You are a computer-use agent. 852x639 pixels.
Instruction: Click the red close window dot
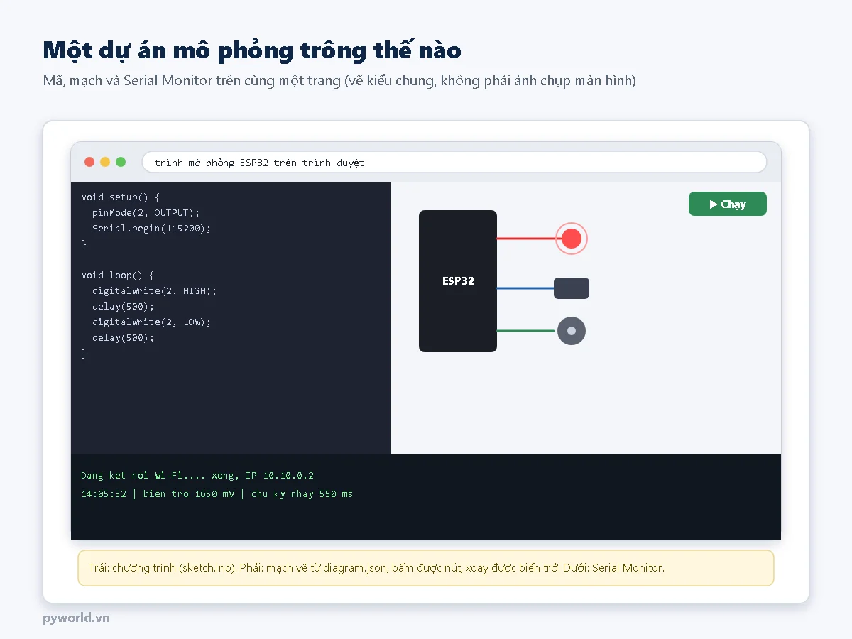(x=89, y=162)
